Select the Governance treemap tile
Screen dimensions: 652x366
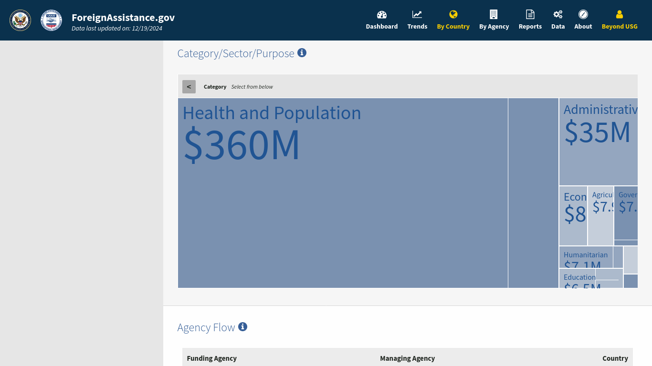click(626, 213)
